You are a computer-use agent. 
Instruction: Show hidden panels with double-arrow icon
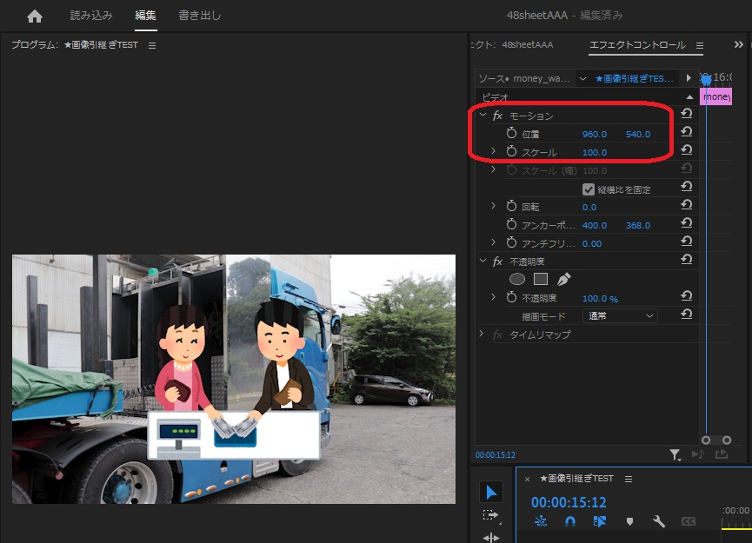pyautogui.click(x=739, y=44)
